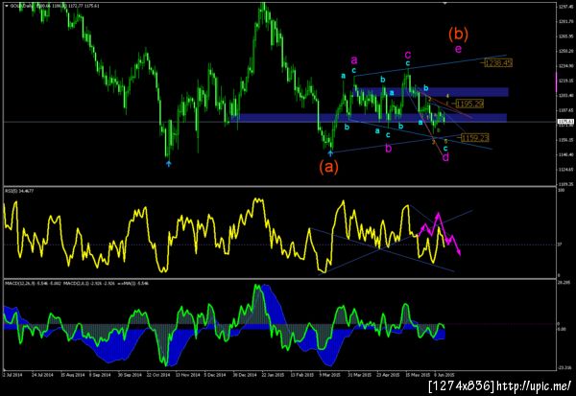This screenshot has width=576, height=396.
Task: Select the 1238.45 price label
Action: click(498, 63)
